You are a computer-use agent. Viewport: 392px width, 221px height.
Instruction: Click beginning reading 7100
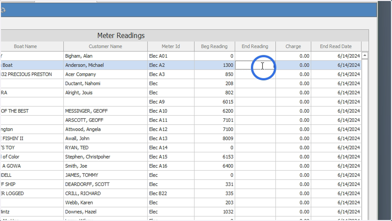pyautogui.click(x=228, y=129)
